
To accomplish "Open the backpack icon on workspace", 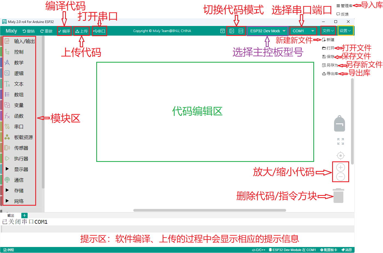I will point(340,124).
